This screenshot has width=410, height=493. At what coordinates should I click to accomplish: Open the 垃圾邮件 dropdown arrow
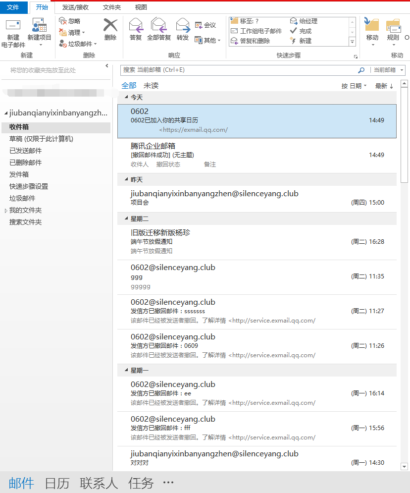click(95, 44)
